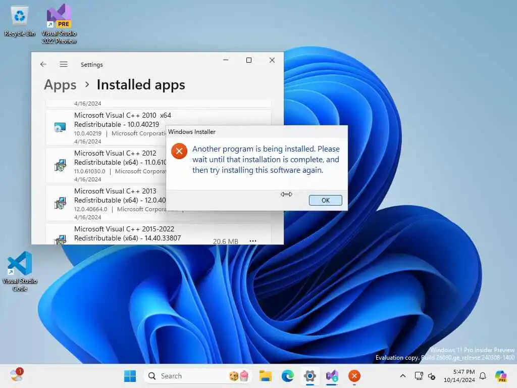Image resolution: width=517 pixels, height=388 pixels.
Task: Open the Settings hamburger navigation menu
Action: click(x=64, y=64)
